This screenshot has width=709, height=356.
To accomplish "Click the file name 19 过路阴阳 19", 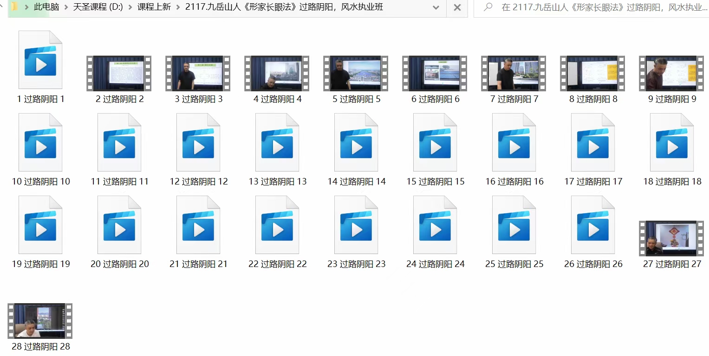I will click(41, 264).
